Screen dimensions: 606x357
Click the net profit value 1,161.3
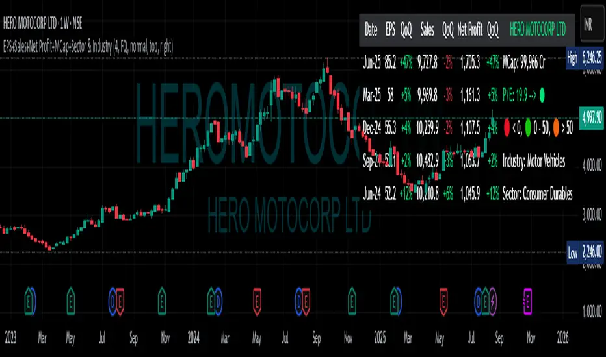[470, 95]
